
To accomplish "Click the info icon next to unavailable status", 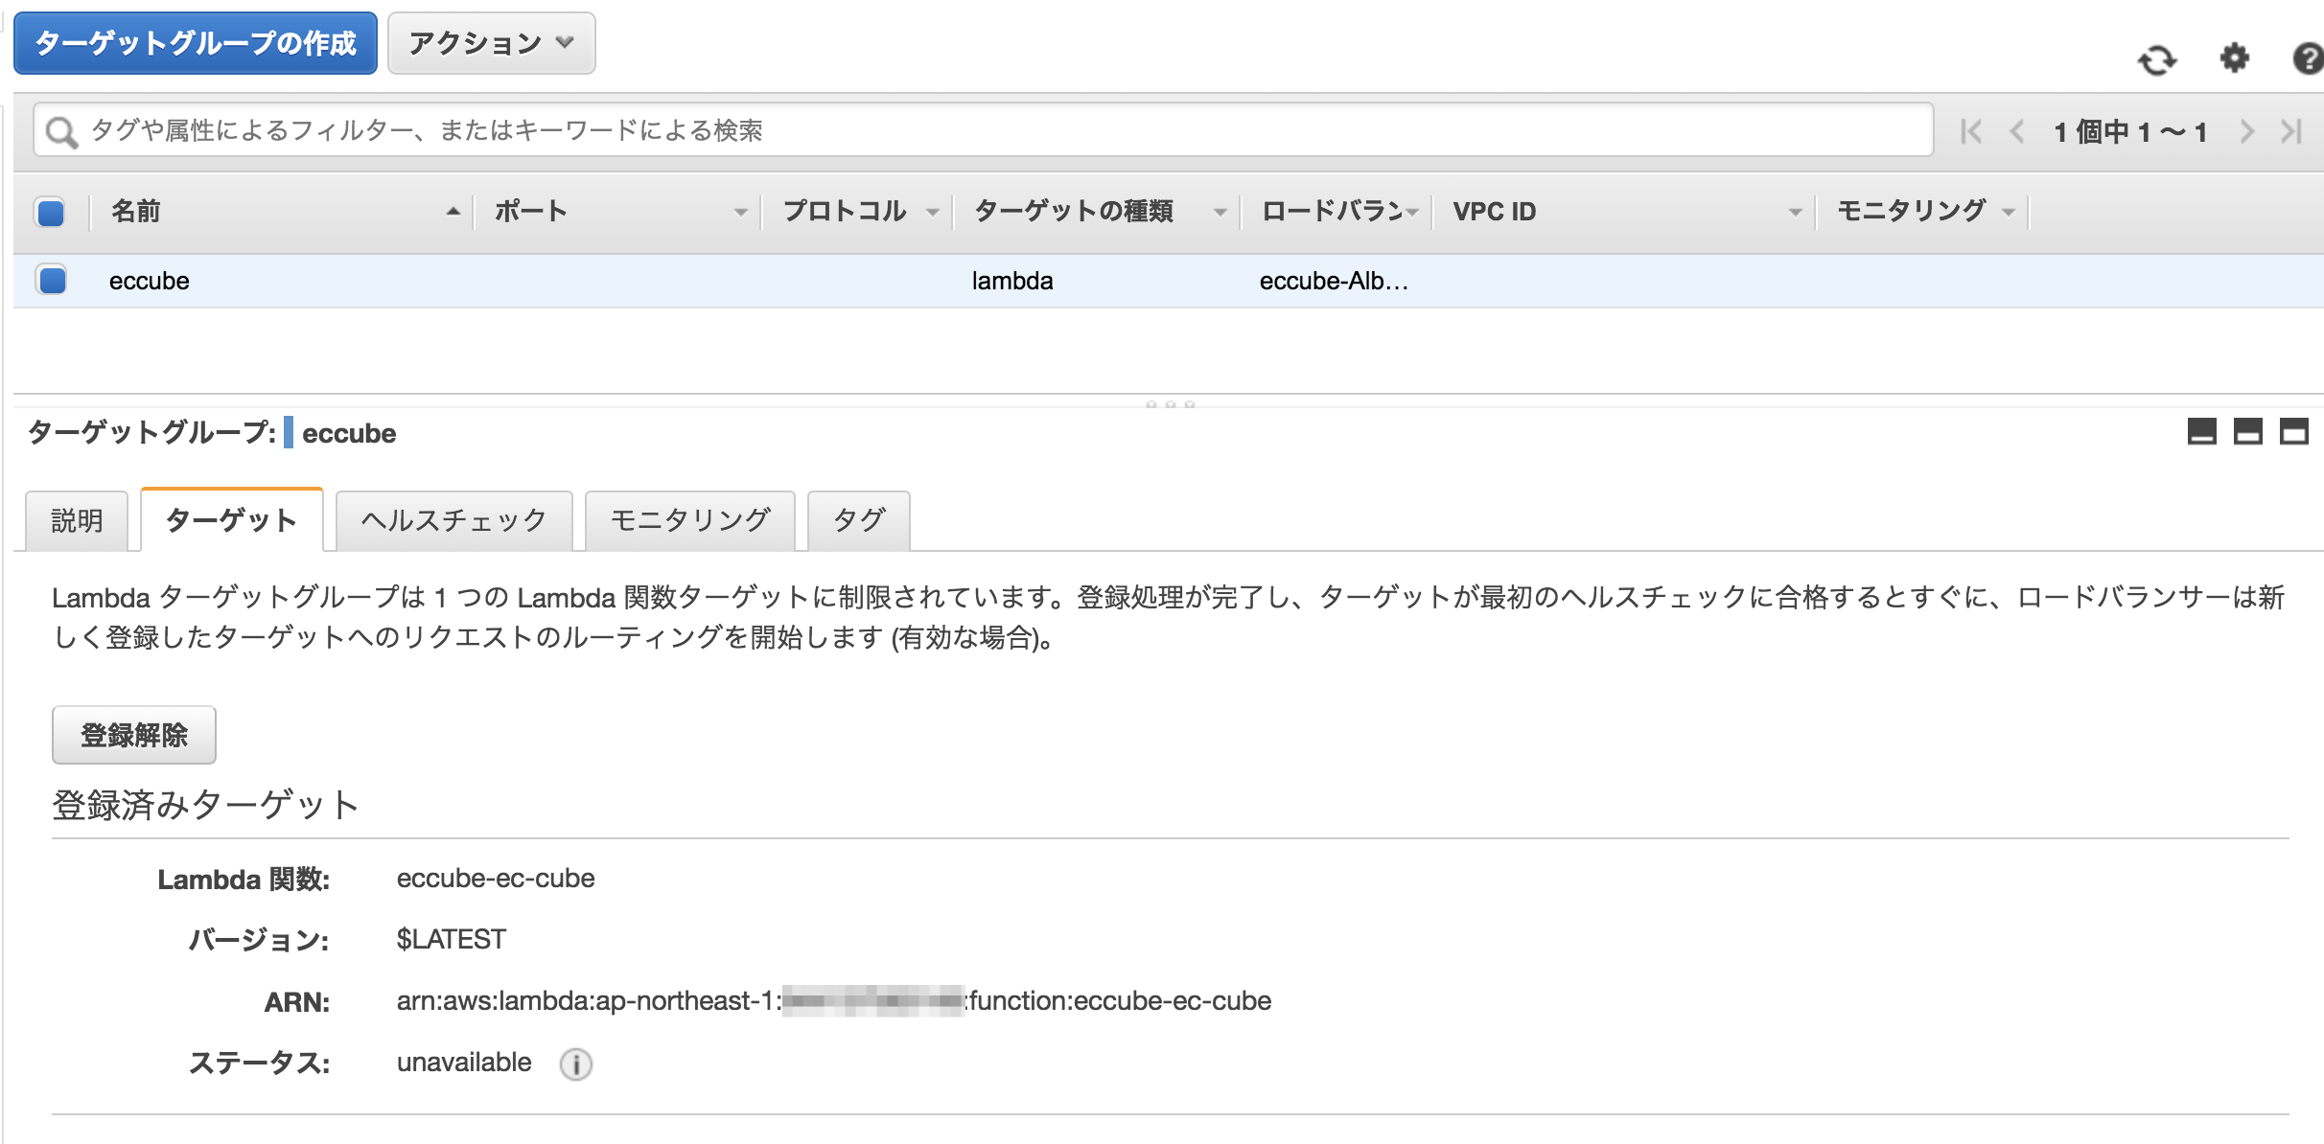I will [x=575, y=1064].
